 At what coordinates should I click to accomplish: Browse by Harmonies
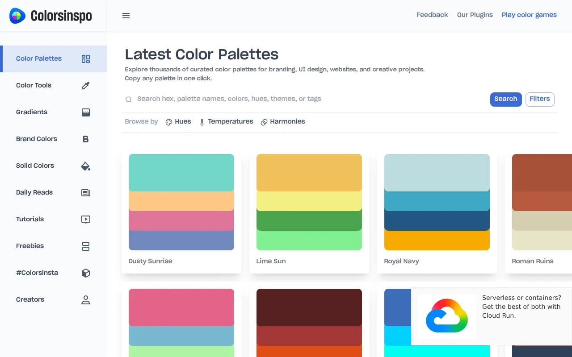(x=283, y=122)
